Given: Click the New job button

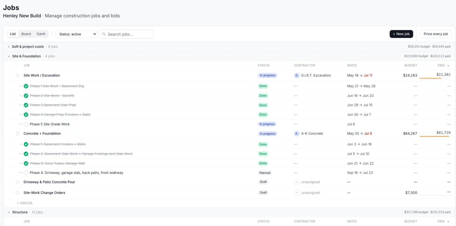Looking at the screenshot, I should tap(401, 34).
